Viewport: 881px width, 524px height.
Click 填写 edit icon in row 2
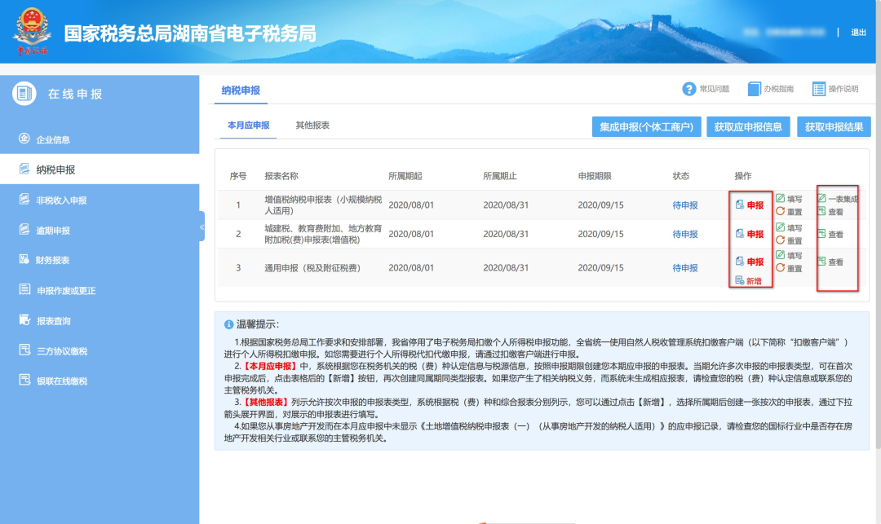781,228
